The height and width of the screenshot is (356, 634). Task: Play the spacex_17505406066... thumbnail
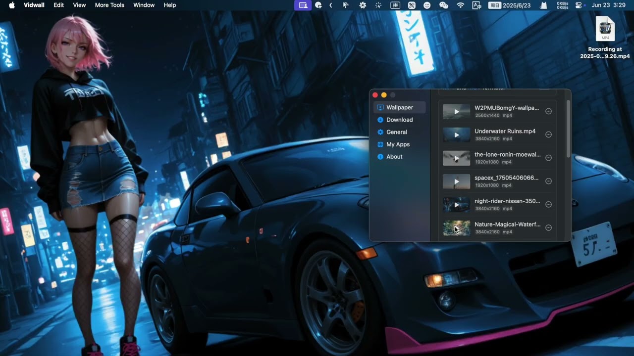coord(456,181)
